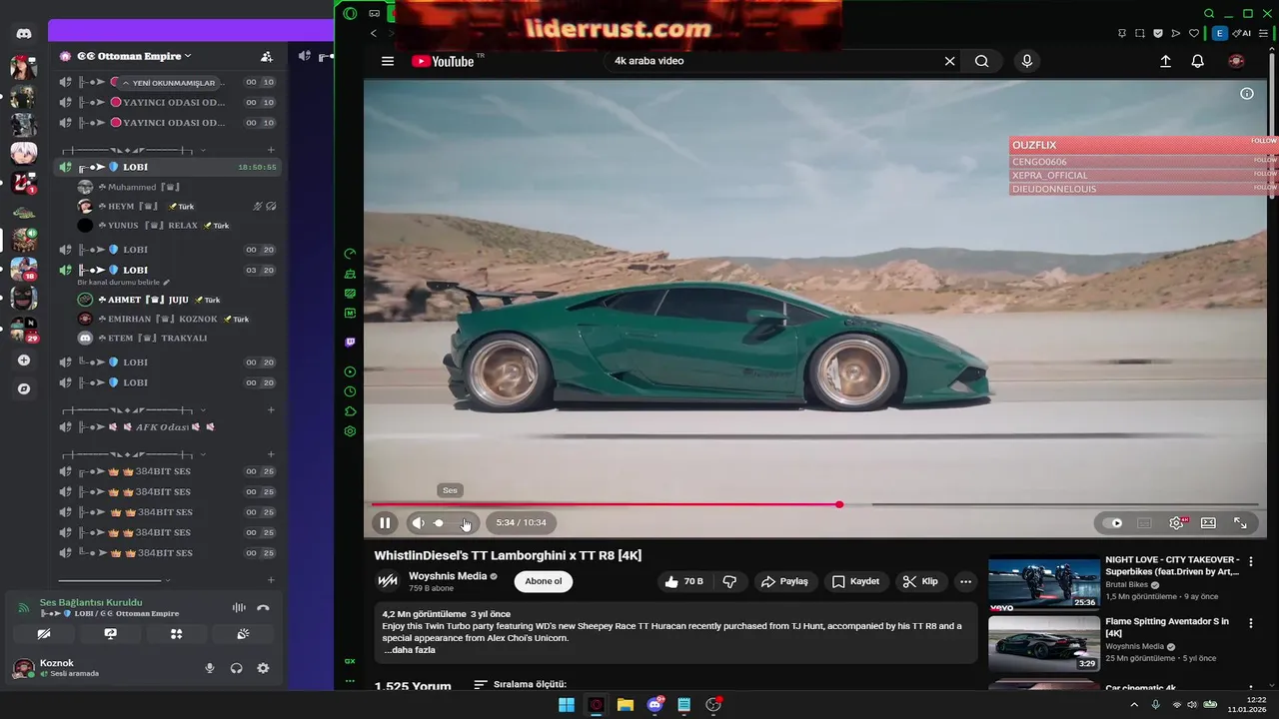Toggle Discord noise suppression icon
Viewport: 1279px width, 719px height.
pos(239,607)
